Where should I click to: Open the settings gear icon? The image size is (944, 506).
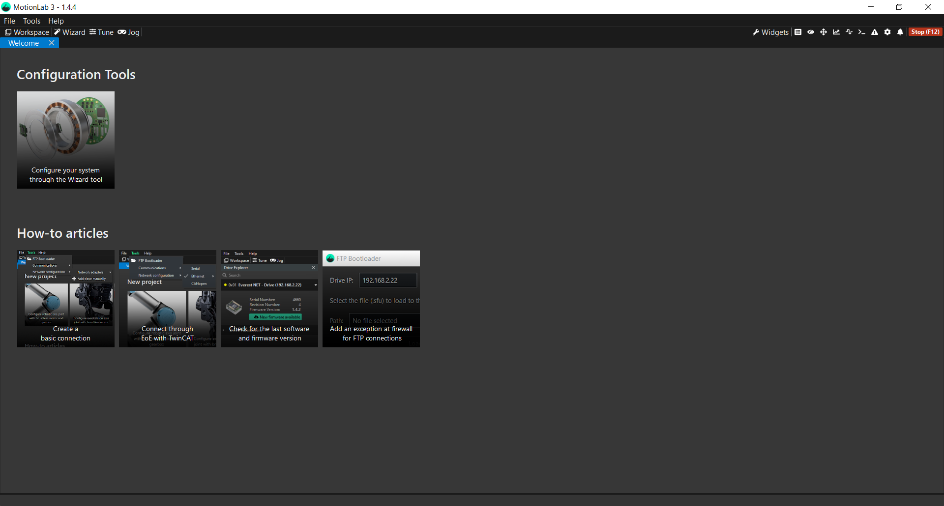(x=887, y=32)
